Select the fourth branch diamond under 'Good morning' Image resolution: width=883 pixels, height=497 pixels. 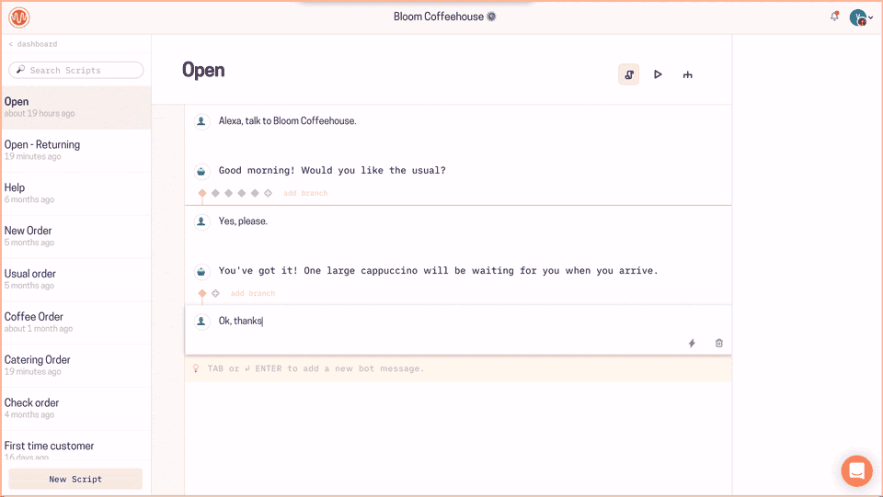(x=242, y=193)
